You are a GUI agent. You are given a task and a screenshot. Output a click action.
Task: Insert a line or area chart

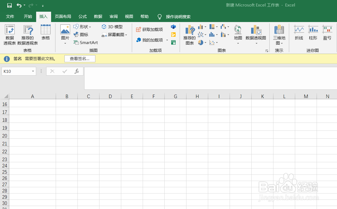tap(202, 35)
